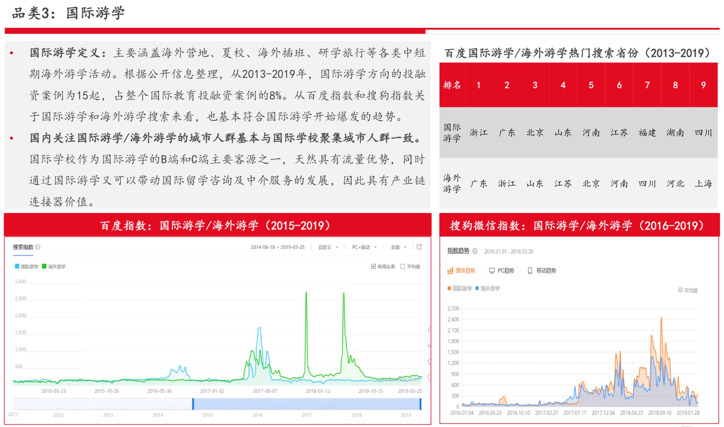Uncheck the 新闻头条 checkbox
724x427 pixels.
pos(373,266)
